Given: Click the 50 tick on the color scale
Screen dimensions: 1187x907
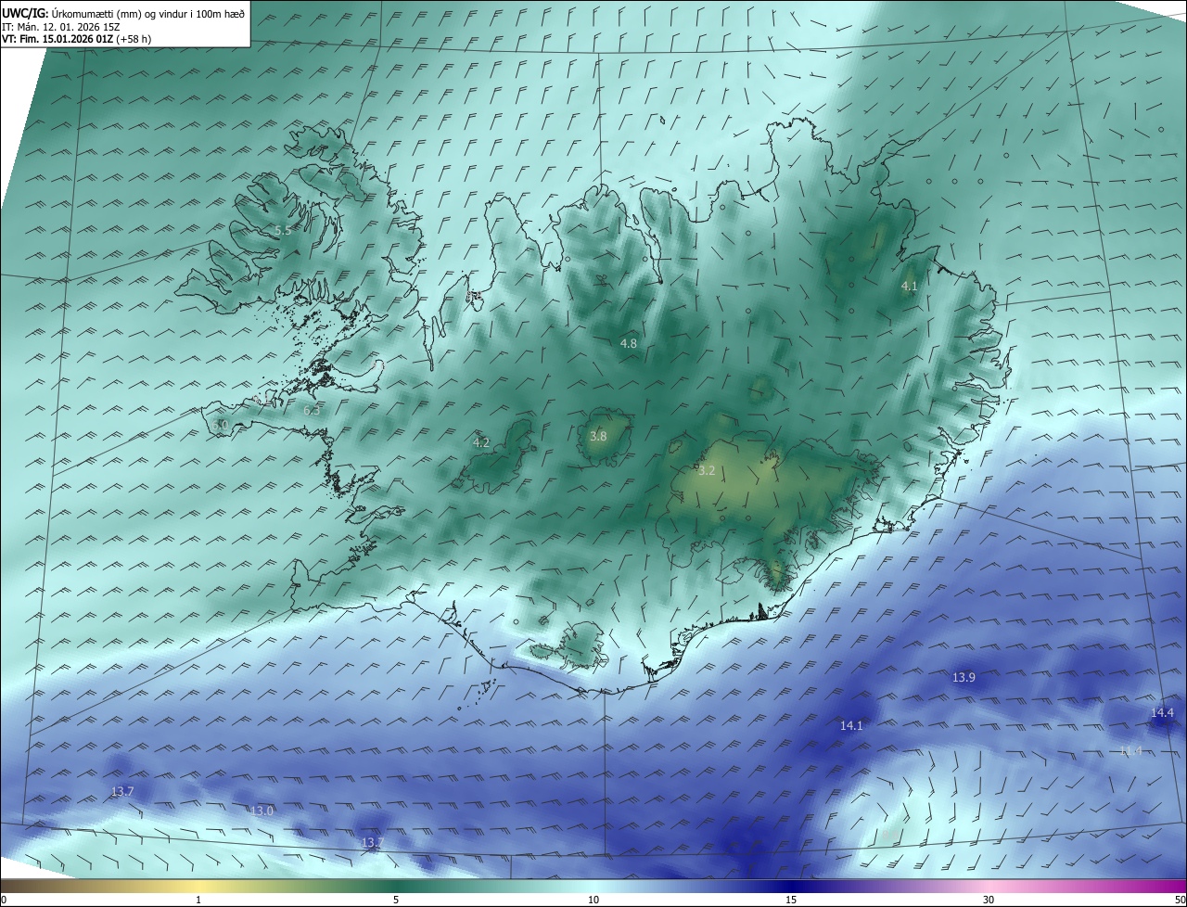Looking at the screenshot, I should [x=1180, y=900].
